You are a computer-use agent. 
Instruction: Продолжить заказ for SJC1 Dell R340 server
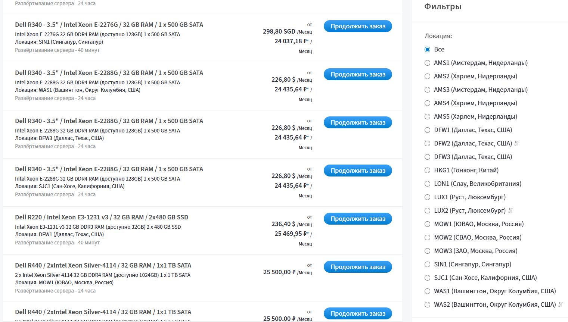[358, 171]
